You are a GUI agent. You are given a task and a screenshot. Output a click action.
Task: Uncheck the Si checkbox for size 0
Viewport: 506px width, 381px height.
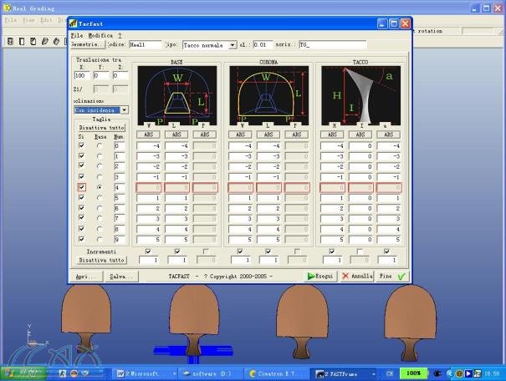(x=81, y=145)
